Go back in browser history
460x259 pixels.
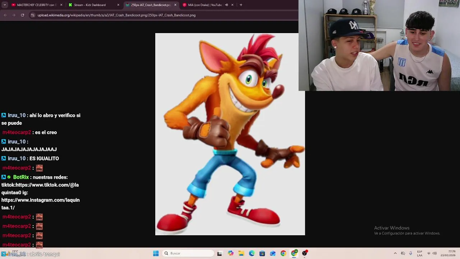(x=5, y=15)
